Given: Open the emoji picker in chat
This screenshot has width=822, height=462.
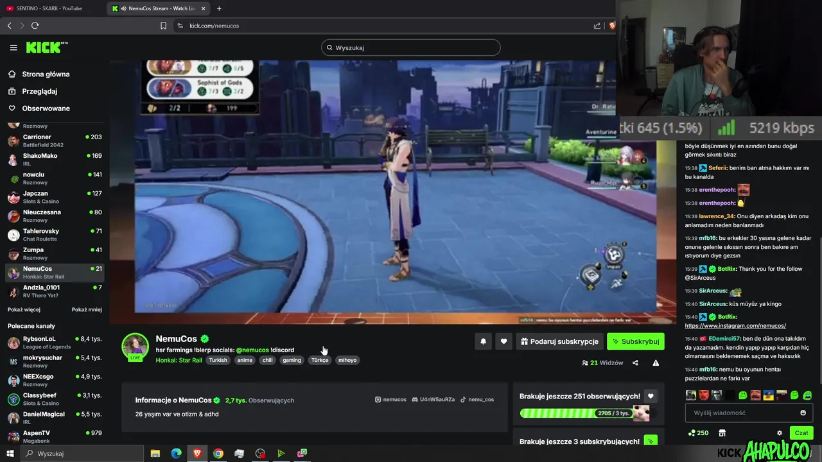Looking at the screenshot, I should coord(803,413).
